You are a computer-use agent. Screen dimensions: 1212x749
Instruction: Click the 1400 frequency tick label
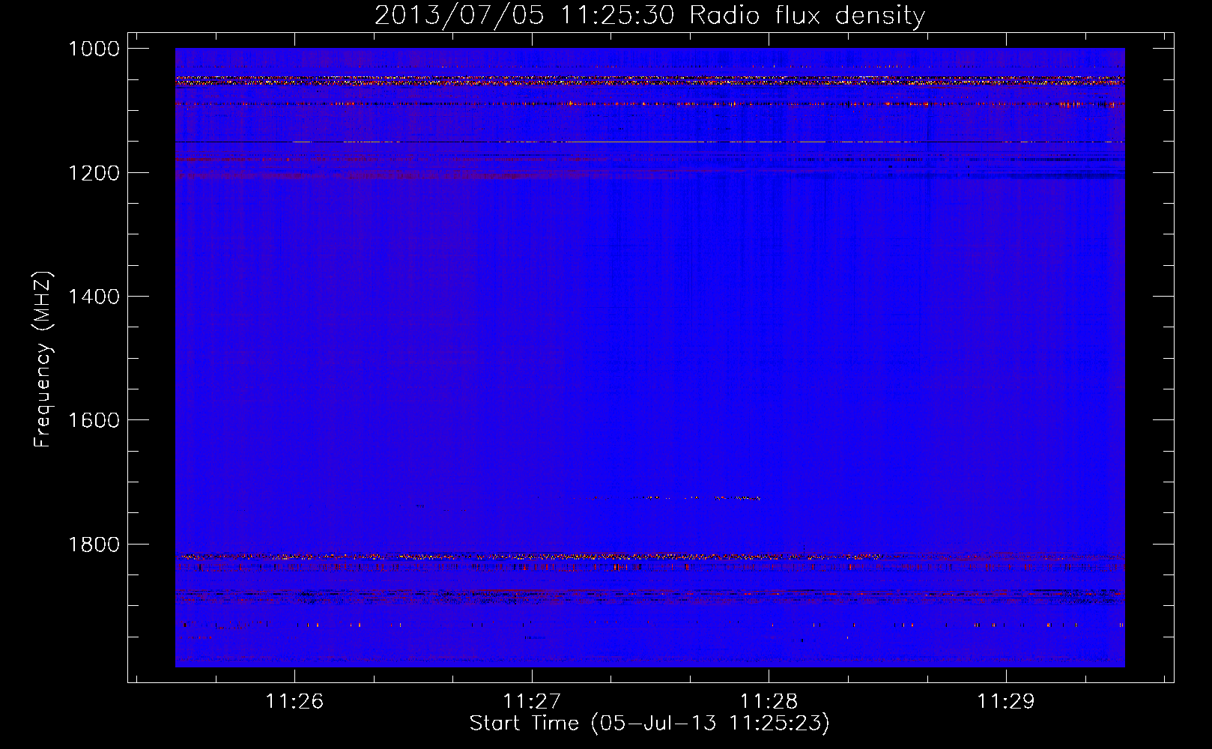(94, 297)
